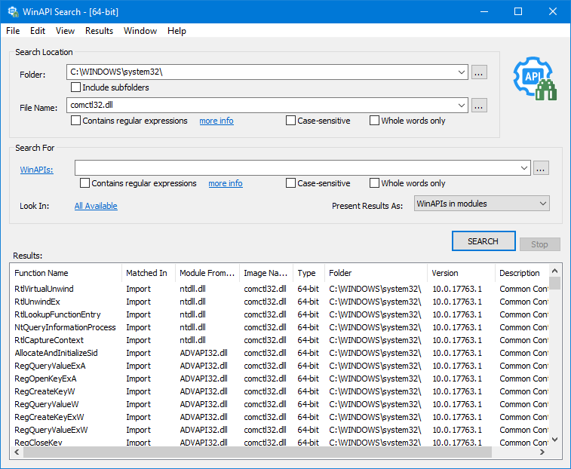Open the Results menu
Image resolution: width=571 pixels, height=469 pixels.
pos(99,31)
